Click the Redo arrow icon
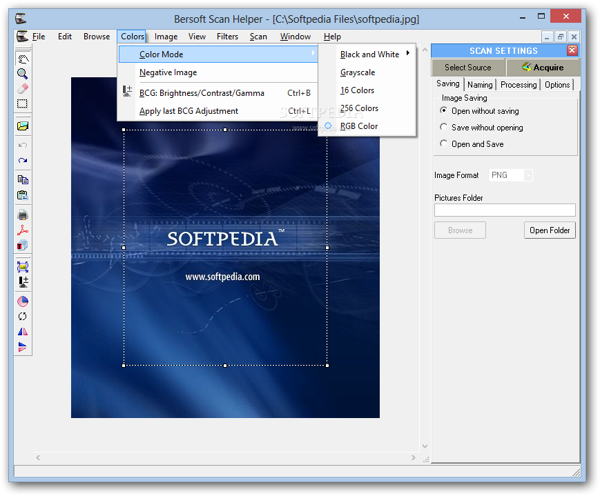 point(23,160)
